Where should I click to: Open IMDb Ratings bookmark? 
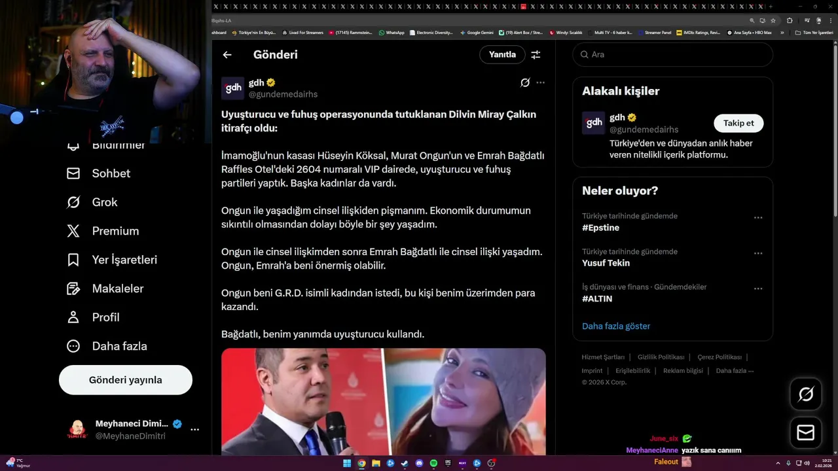pyautogui.click(x=699, y=32)
